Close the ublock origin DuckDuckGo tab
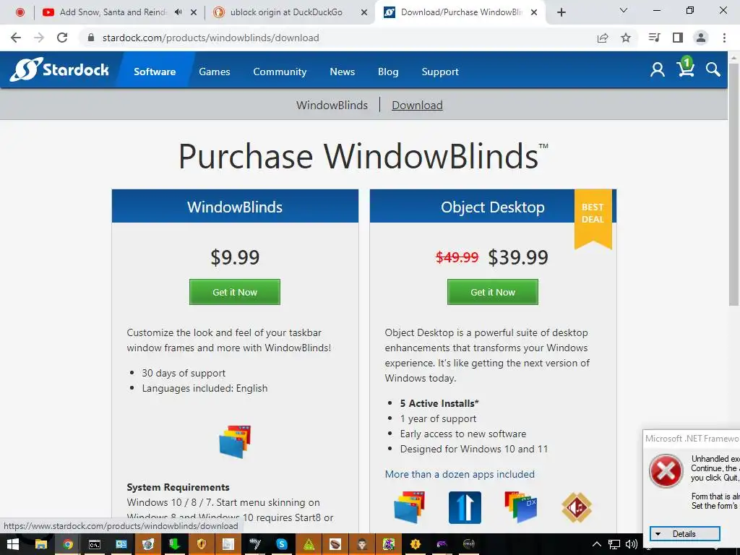The width and height of the screenshot is (740, 555). (364, 13)
